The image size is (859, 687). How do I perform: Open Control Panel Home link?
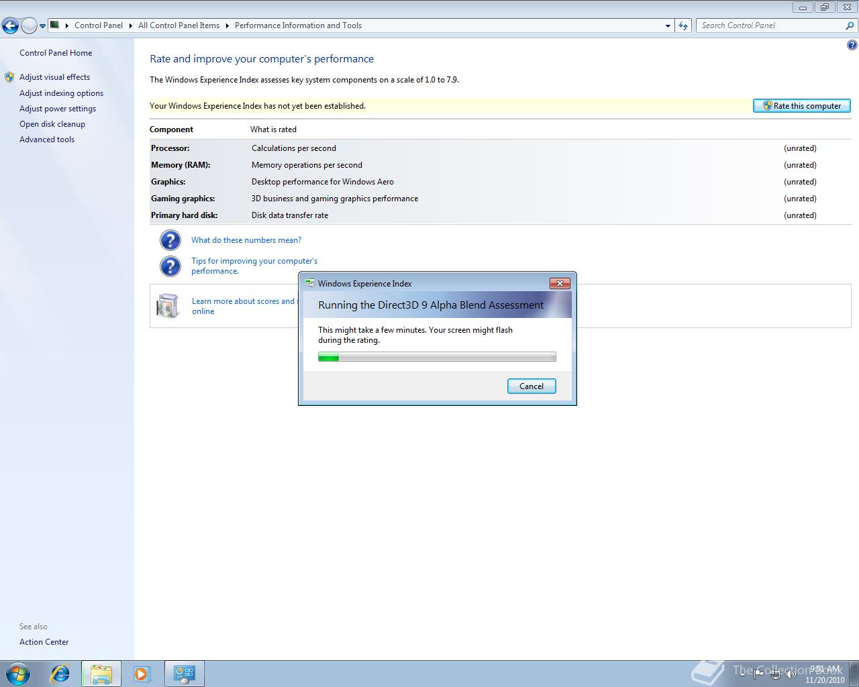pos(56,53)
